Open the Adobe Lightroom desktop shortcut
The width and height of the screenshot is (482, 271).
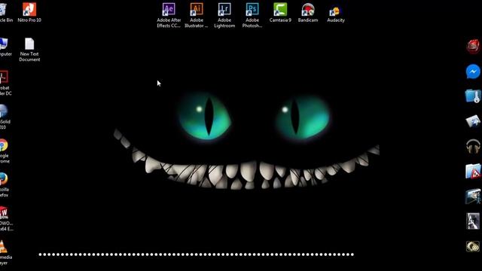click(x=224, y=15)
